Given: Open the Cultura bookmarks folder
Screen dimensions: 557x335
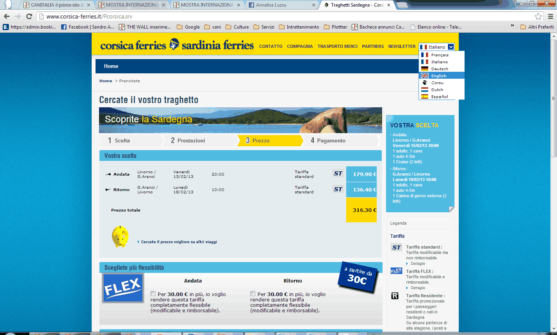Looking at the screenshot, I should 237,27.
